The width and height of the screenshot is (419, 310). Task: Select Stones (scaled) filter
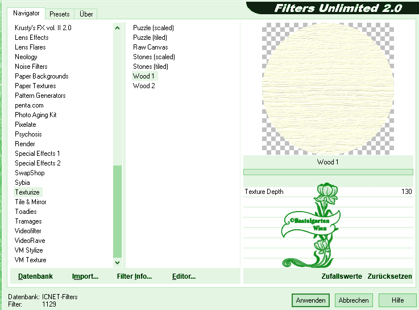tap(154, 57)
